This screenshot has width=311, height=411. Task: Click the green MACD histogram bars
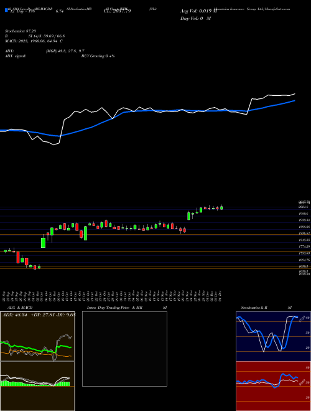coord(35,384)
